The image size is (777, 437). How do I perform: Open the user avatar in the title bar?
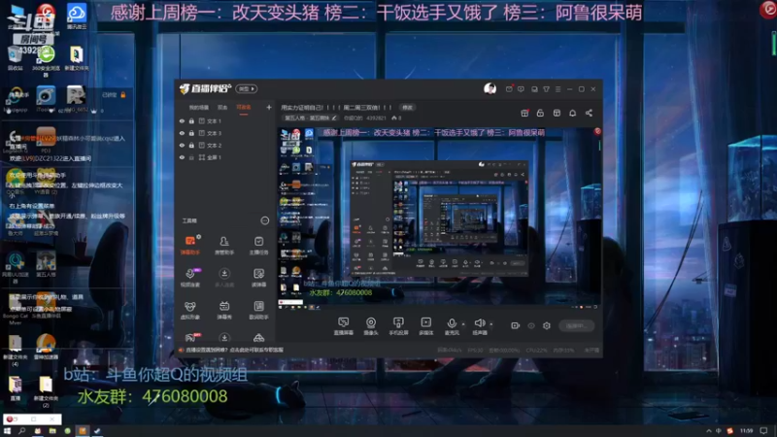(x=490, y=88)
